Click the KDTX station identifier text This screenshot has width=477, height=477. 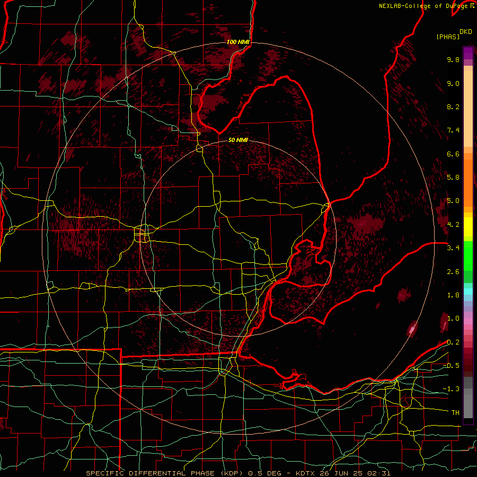coord(306,473)
